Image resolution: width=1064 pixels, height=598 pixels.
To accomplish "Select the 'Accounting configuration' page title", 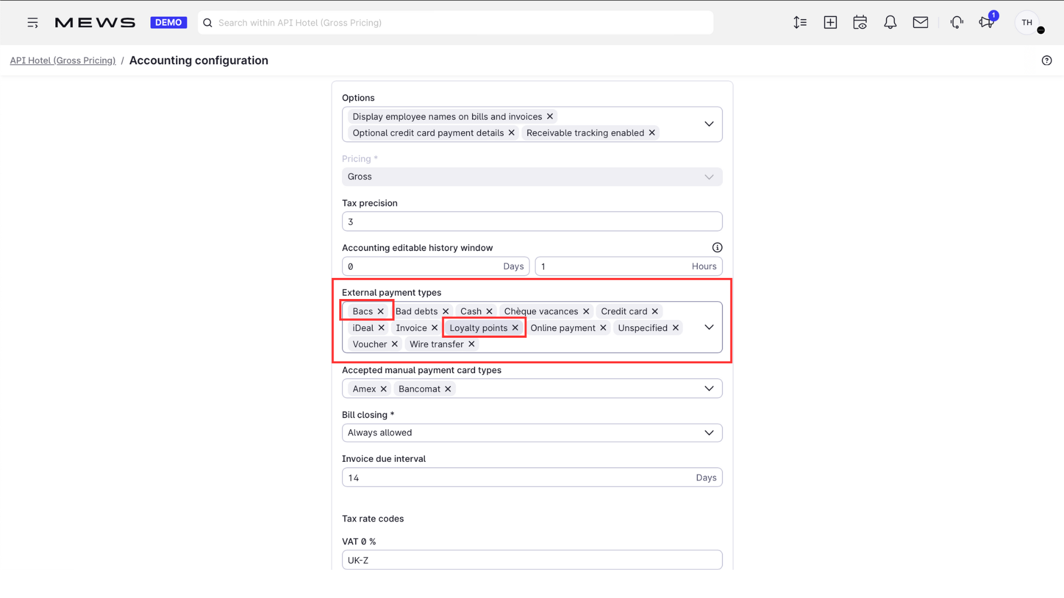I will [x=198, y=60].
